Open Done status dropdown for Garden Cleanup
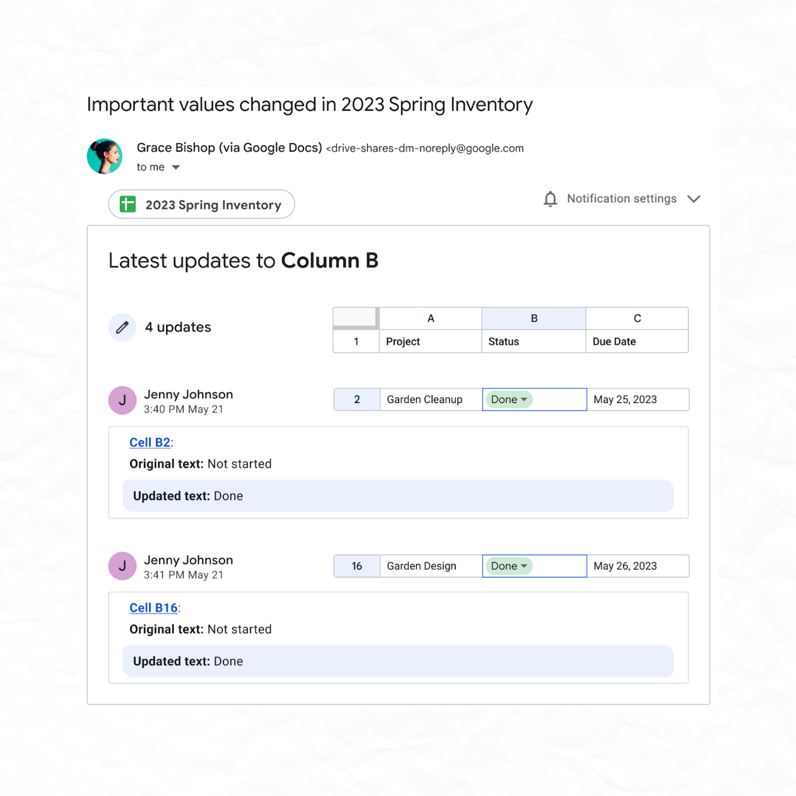The width and height of the screenshot is (796, 796). point(509,399)
